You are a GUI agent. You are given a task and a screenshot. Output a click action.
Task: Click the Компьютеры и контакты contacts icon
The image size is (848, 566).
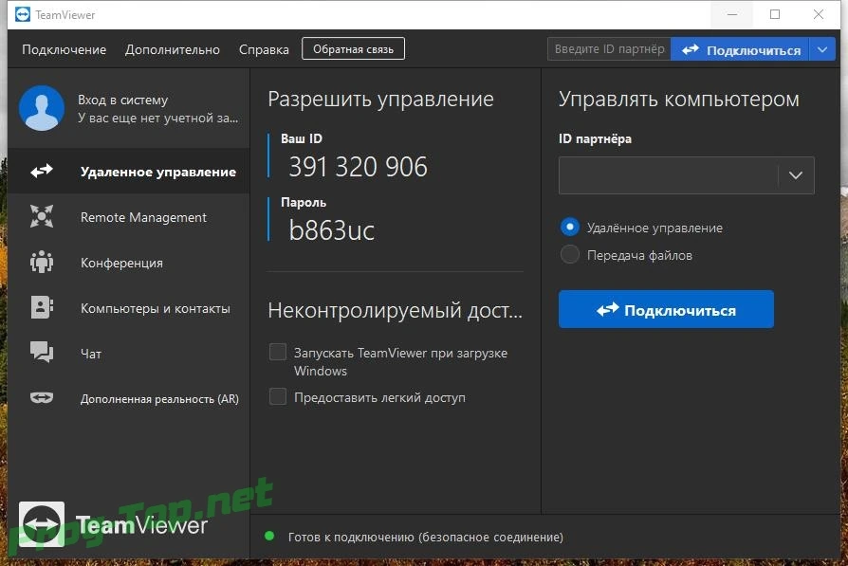pos(42,307)
